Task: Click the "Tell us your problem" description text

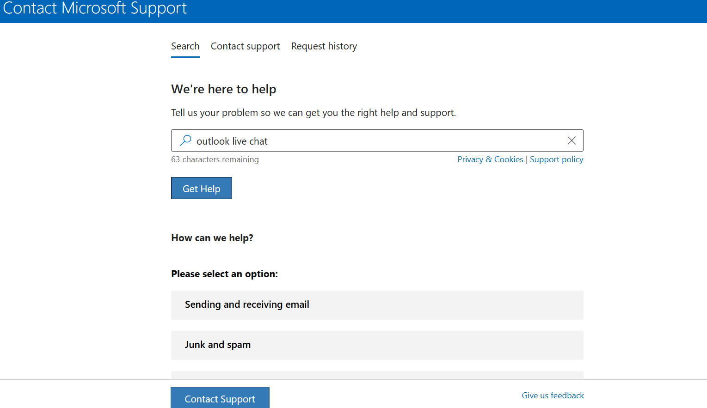Action: 314,113
